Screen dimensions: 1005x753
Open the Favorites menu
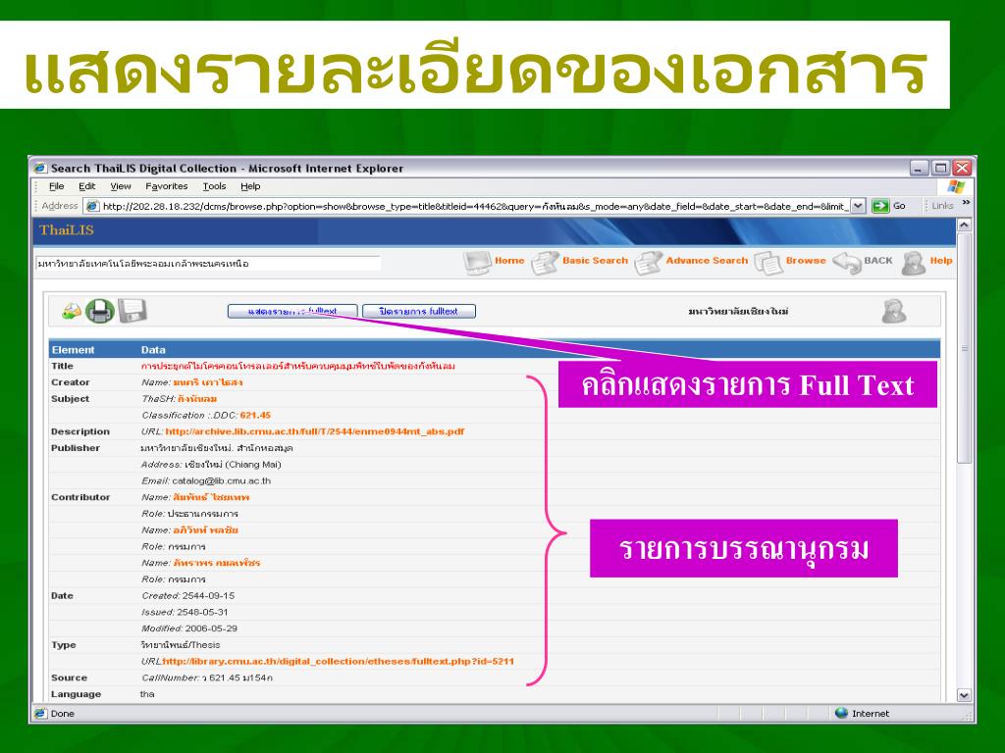(x=167, y=186)
